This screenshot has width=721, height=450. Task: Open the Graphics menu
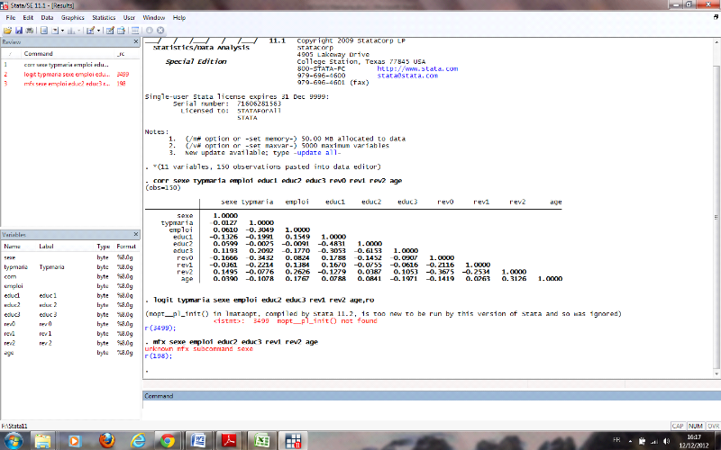click(73, 17)
